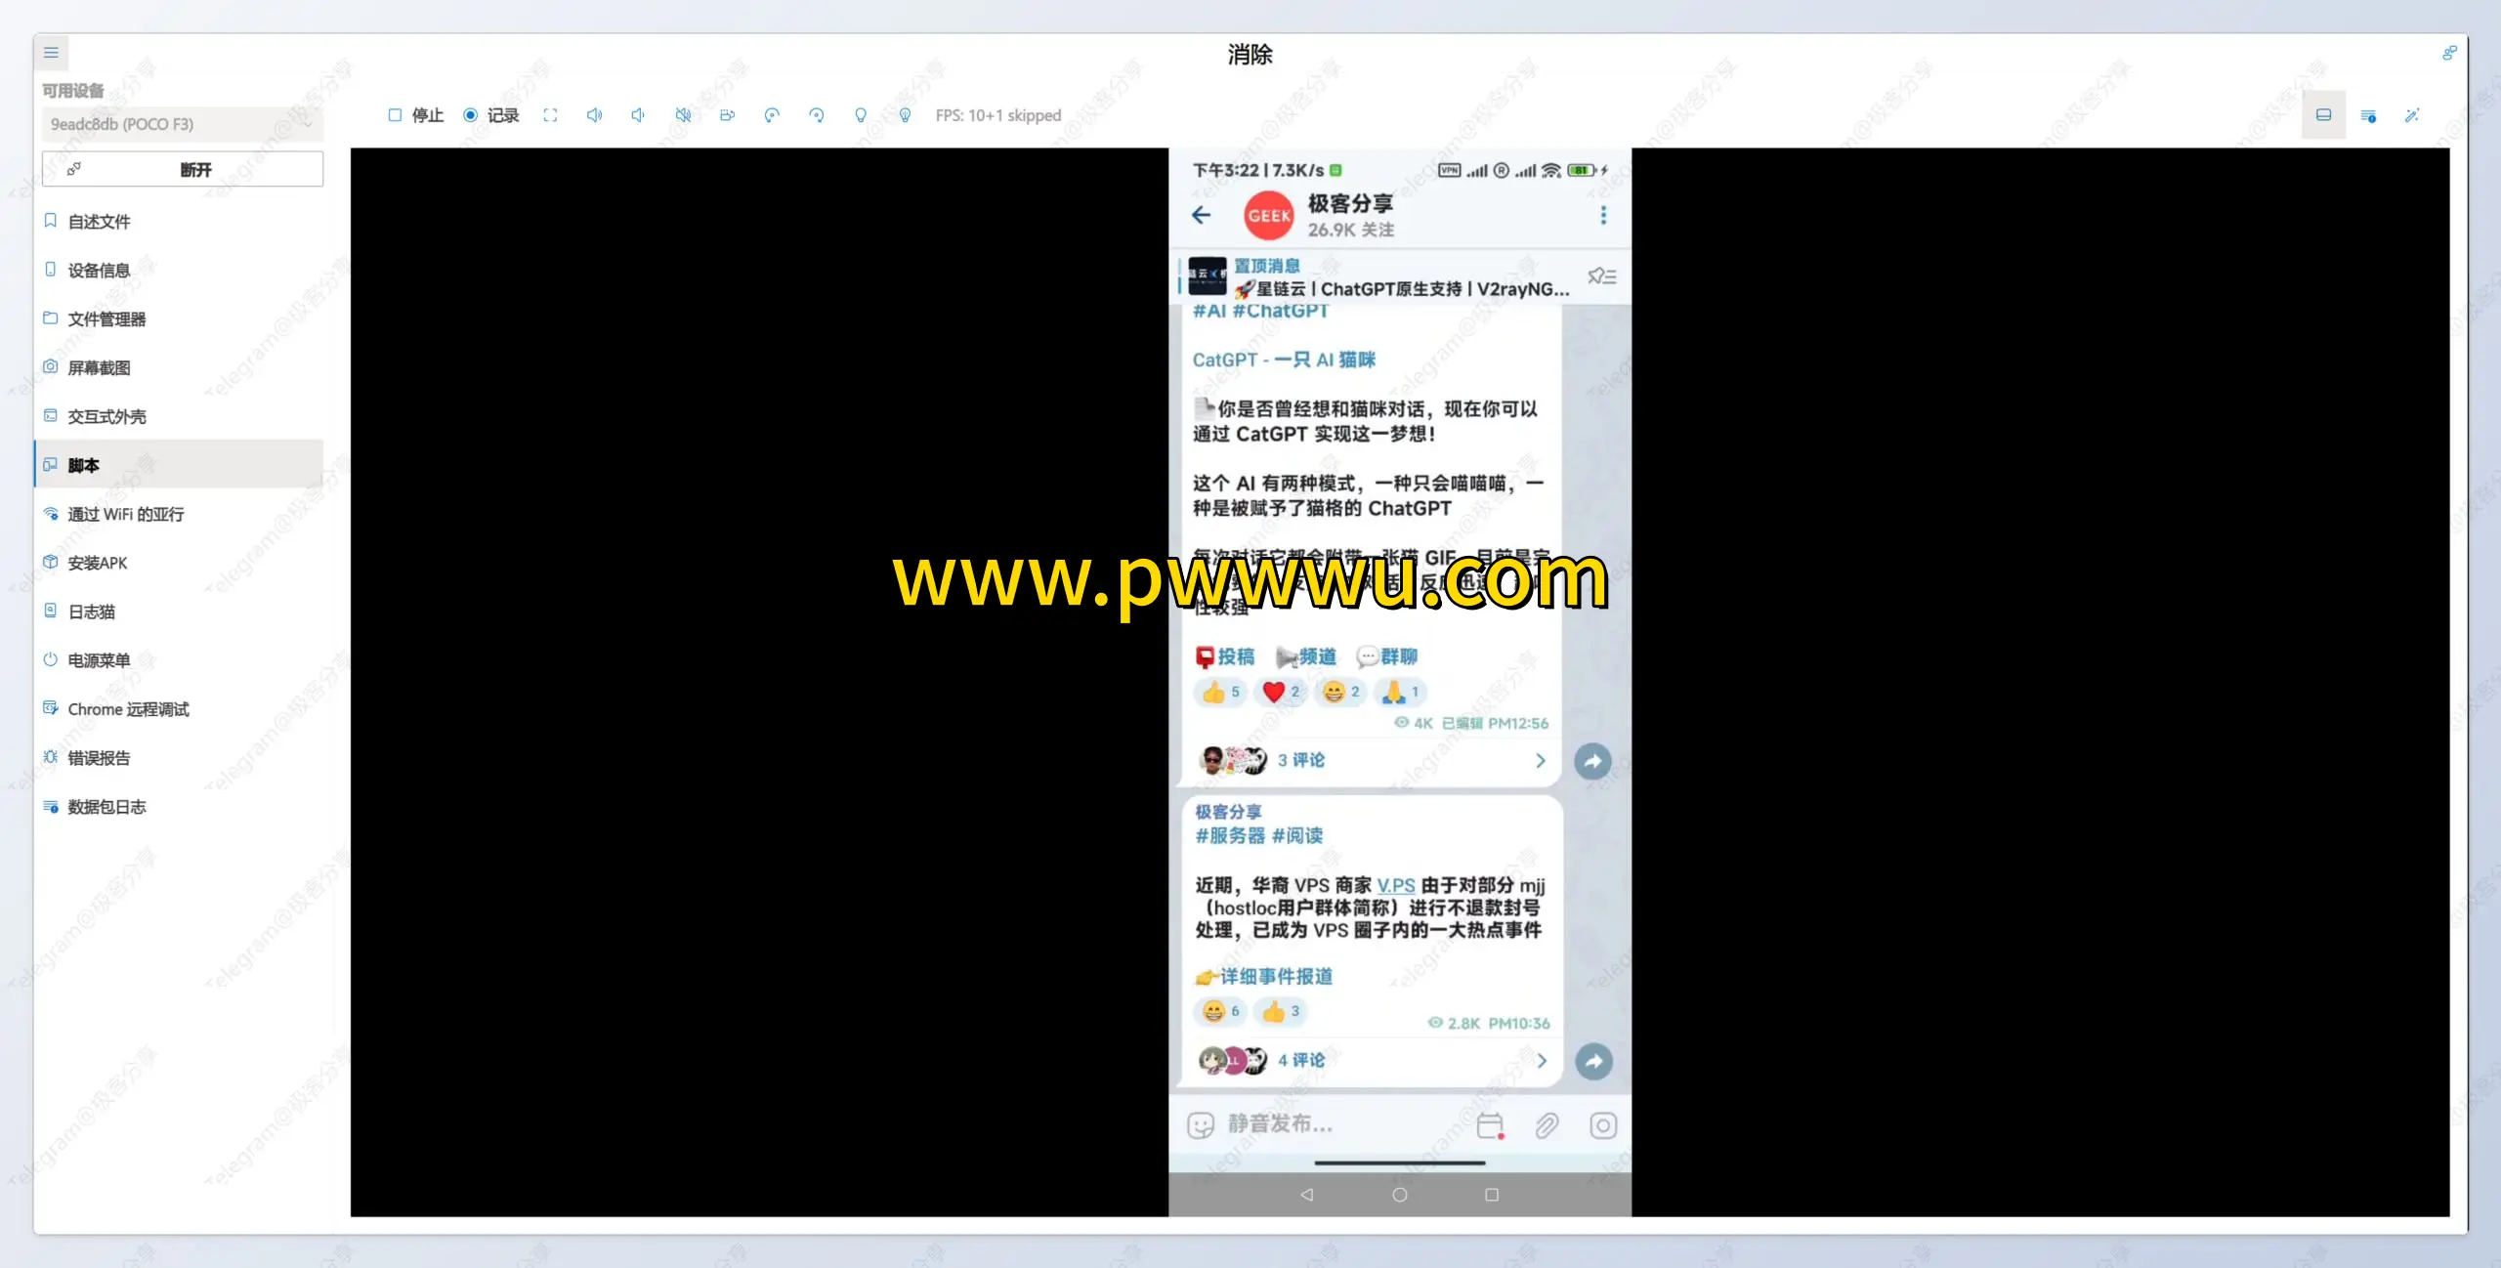Click the volume down icon

[638, 115]
